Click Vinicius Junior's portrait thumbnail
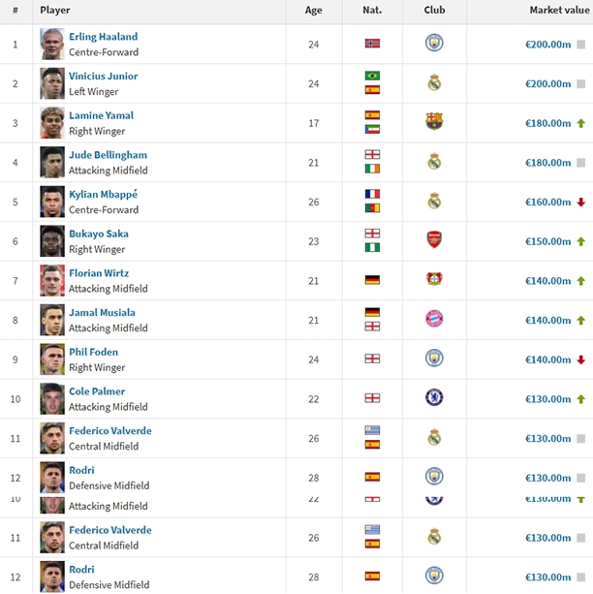Screen dimensions: 593x594 tap(52, 83)
